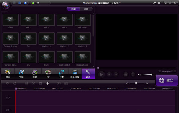Click the timeline zoom out minus button

127,83
